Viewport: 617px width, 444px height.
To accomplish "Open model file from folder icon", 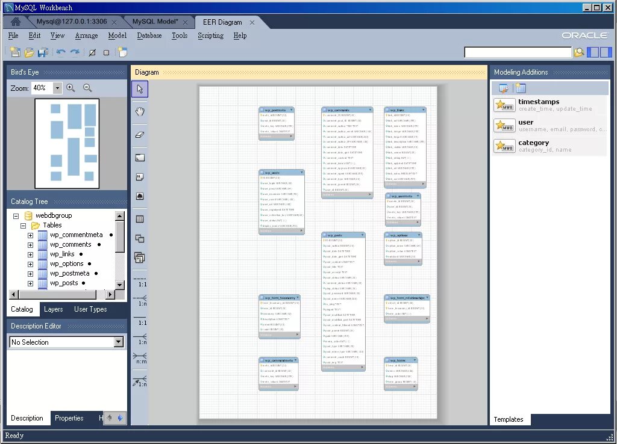I will coord(29,52).
